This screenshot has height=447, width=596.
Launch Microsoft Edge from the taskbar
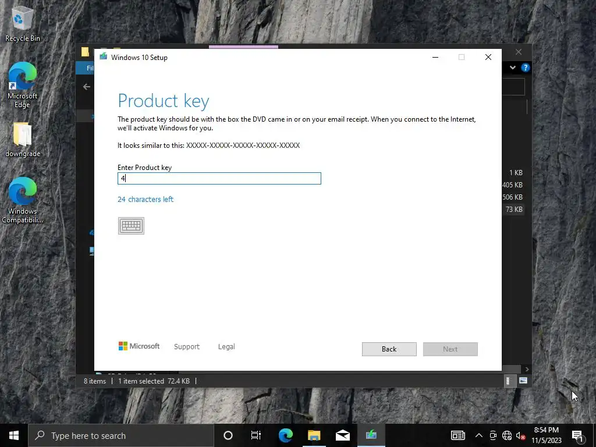(286, 435)
